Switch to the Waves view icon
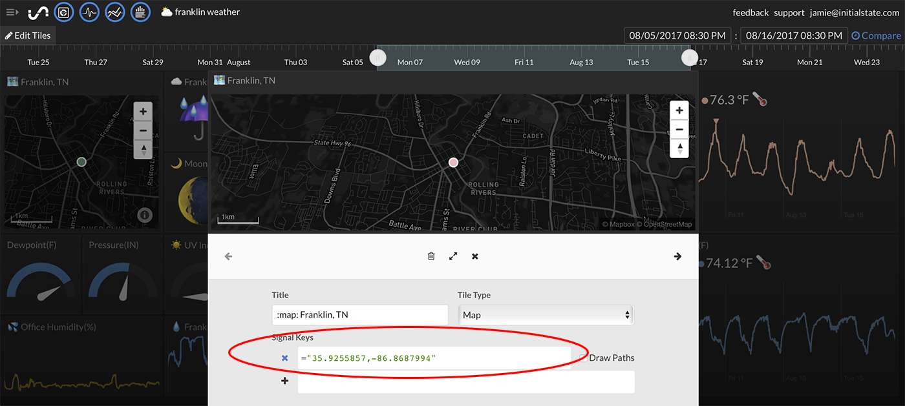Viewport: 905px width, 406px height. coord(89,12)
